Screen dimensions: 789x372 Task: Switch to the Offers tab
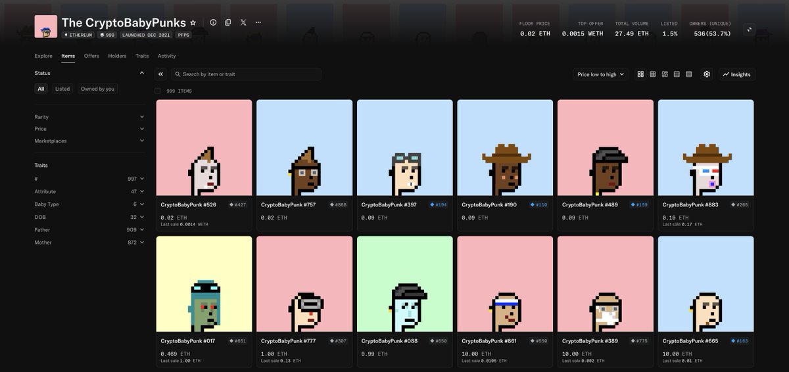coord(91,56)
